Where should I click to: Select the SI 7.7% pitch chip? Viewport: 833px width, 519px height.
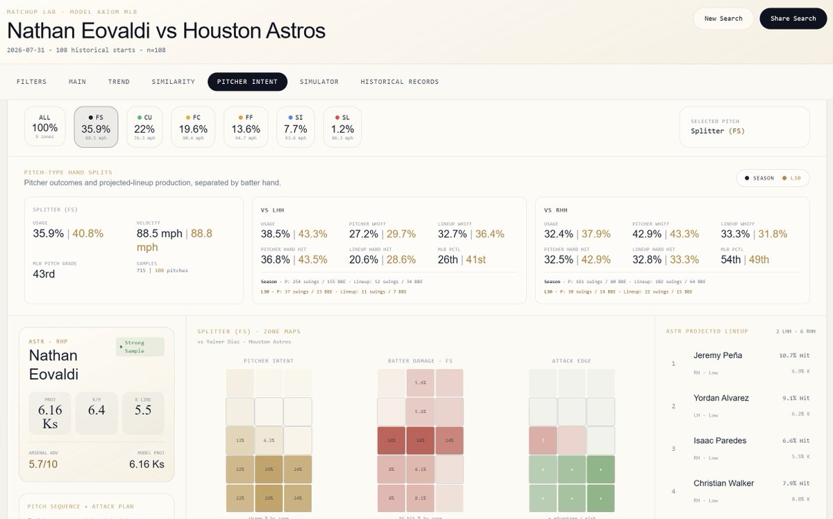pyautogui.click(x=296, y=127)
